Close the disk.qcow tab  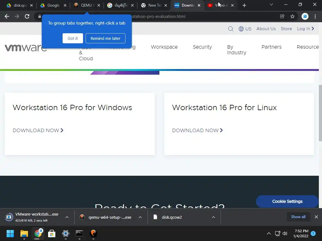point(31,5)
